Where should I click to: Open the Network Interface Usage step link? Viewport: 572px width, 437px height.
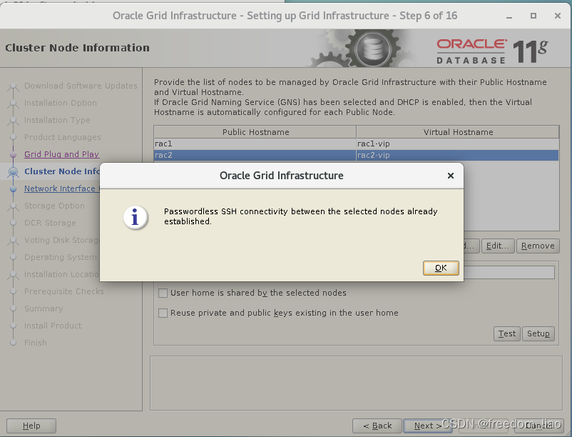coord(61,189)
